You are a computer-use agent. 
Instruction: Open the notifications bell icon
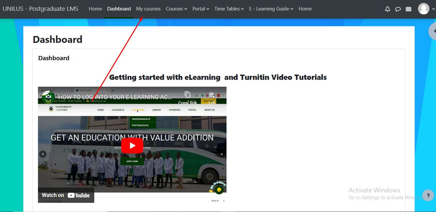[387, 9]
